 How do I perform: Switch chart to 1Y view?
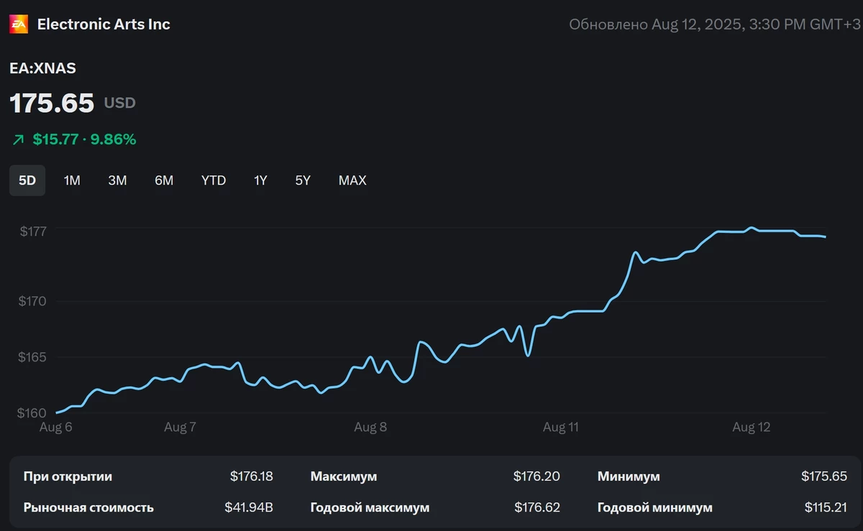tap(260, 180)
